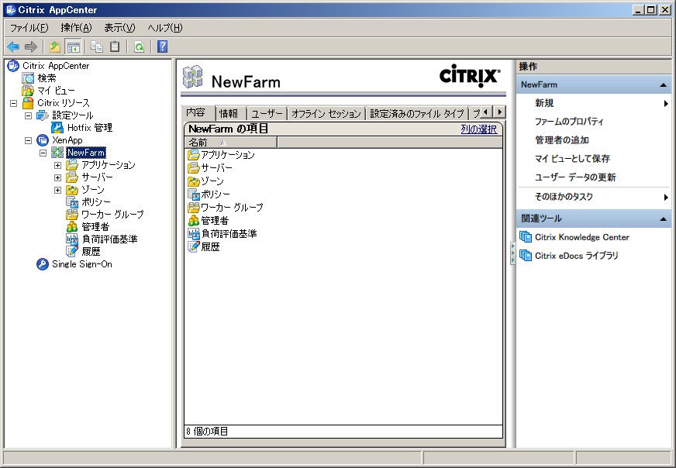Sort the list by 名前 column header

[x=229, y=143]
